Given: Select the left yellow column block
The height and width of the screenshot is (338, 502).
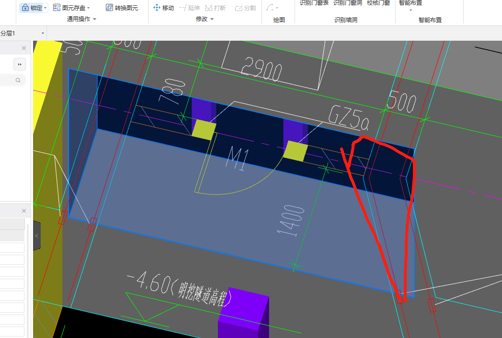Looking at the screenshot, I should point(204,130).
